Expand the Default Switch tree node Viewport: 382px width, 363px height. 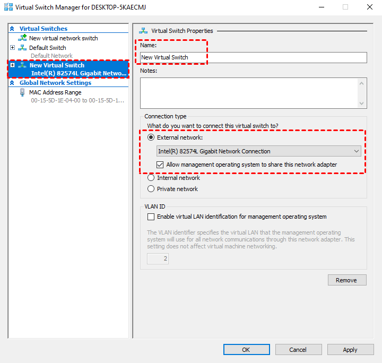pyautogui.click(x=12, y=48)
